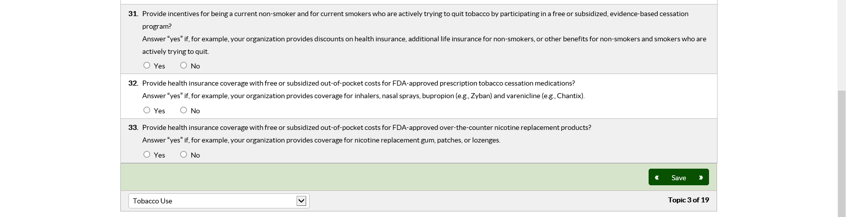Click the scrollbar track above the thumb
This screenshot has width=846, height=217.
(841, 45)
